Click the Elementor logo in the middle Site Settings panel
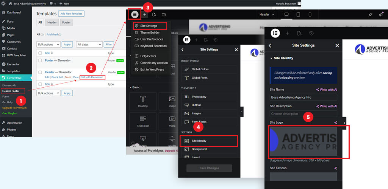 (x=187, y=39)
